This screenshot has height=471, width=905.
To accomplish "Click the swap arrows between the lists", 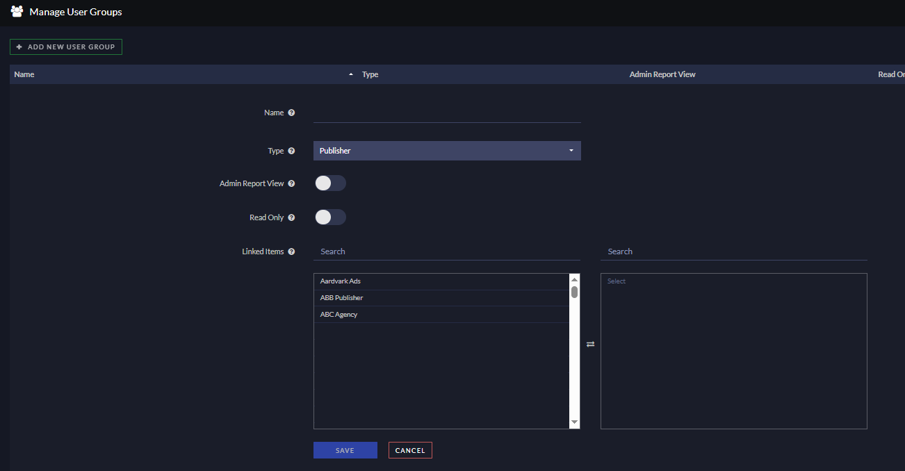I will (x=590, y=344).
